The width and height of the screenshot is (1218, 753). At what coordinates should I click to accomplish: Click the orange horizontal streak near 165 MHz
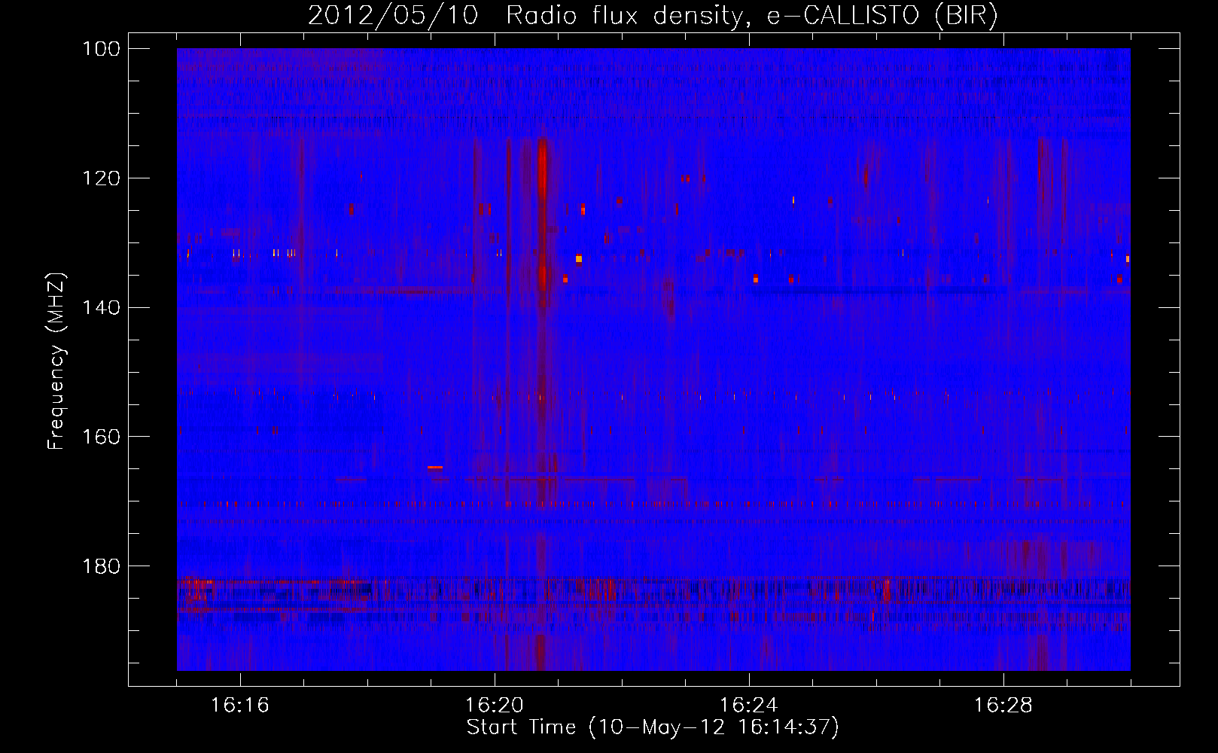pyautogui.click(x=435, y=468)
